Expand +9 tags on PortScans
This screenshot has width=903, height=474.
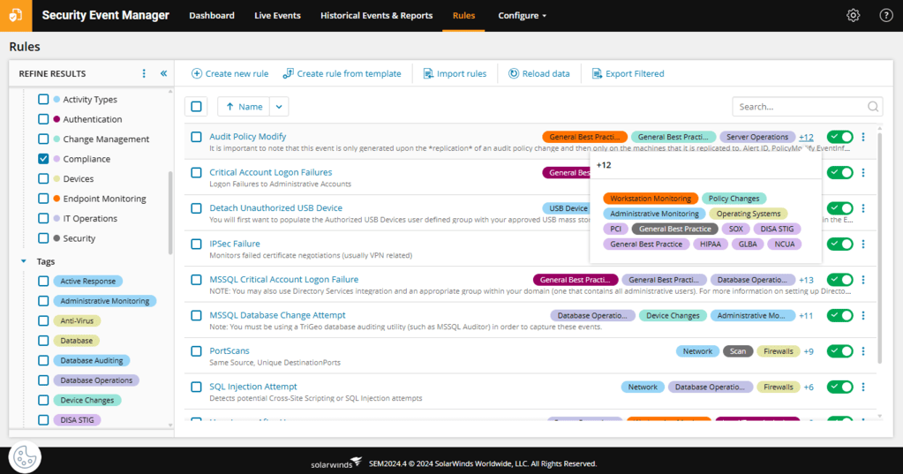[809, 351]
